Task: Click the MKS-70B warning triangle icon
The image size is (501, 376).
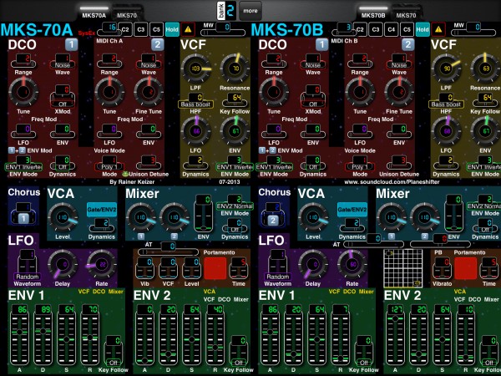Action: point(438,30)
